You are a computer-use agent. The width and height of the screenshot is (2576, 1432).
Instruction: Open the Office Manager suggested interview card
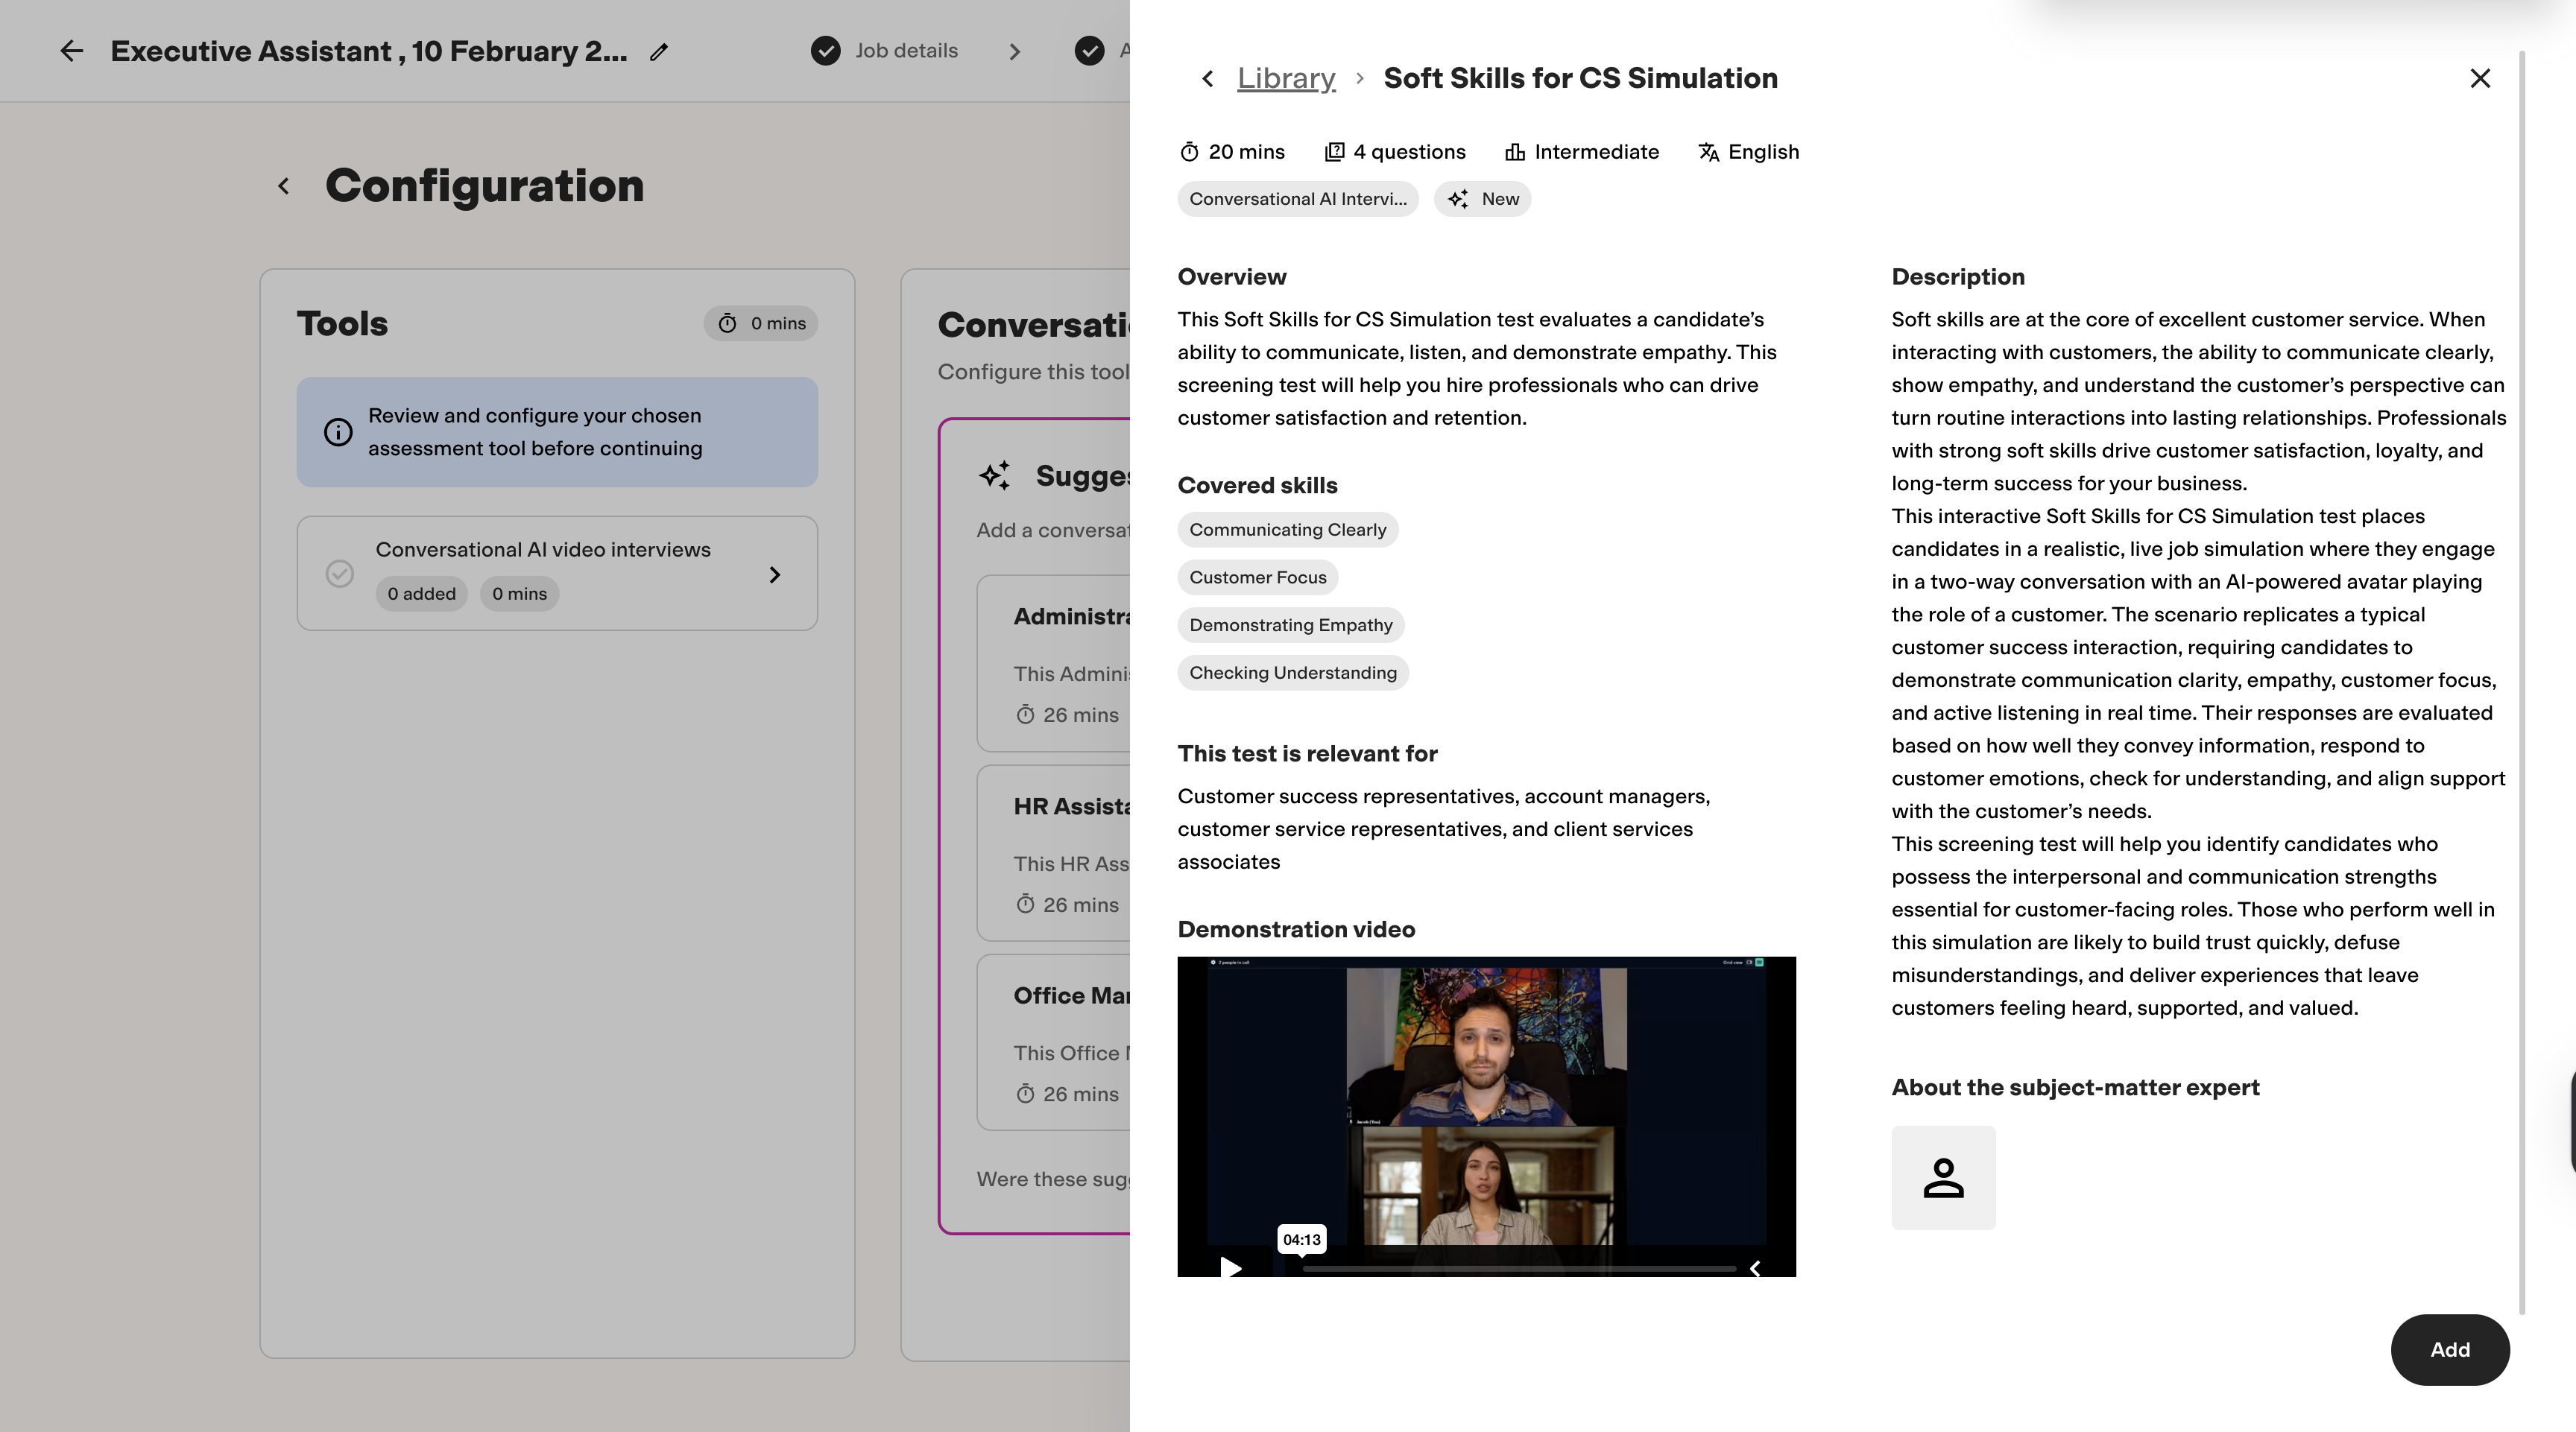[x=1054, y=1042]
